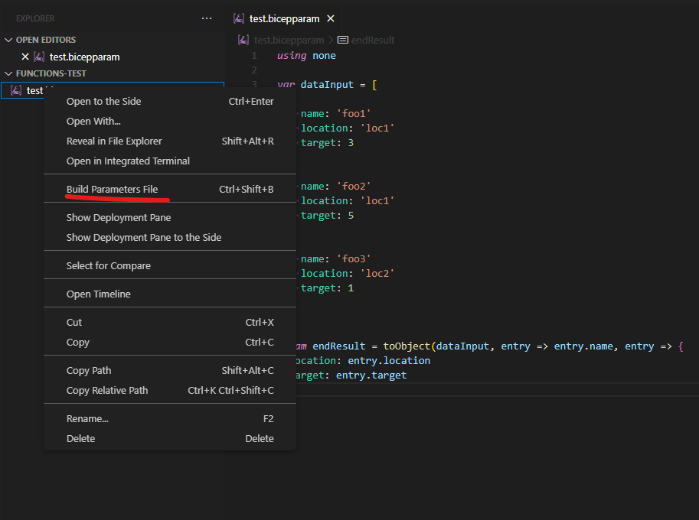Choose Copy Relative Path
This screenshot has height=520, width=699.
pos(107,390)
